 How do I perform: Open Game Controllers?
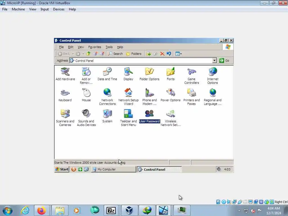(x=191, y=76)
